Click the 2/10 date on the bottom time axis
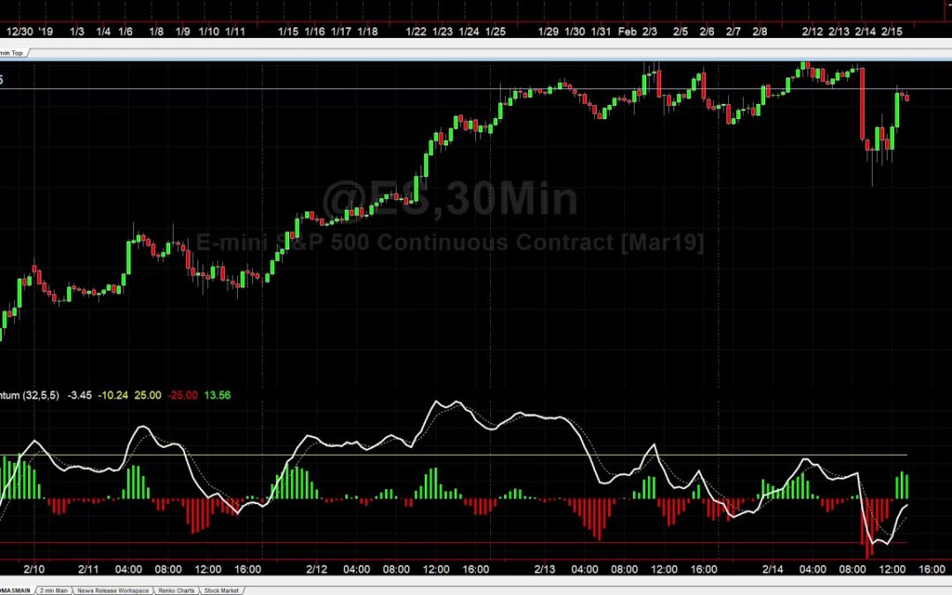 click(34, 569)
